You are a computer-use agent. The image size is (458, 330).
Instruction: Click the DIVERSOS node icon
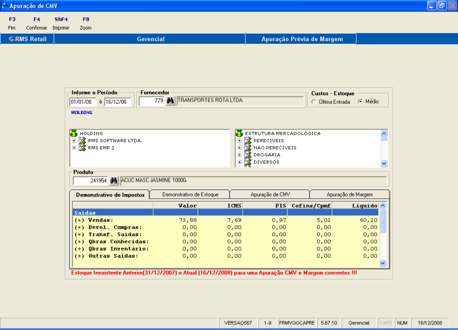click(248, 162)
